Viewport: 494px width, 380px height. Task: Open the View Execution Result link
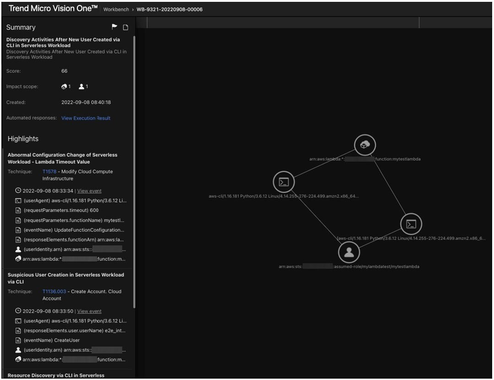86,118
